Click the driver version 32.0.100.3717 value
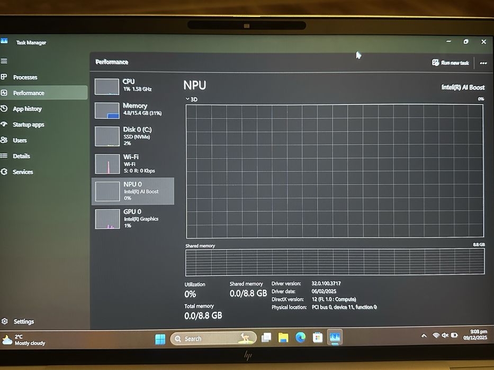This screenshot has width=494, height=370. 326,283
